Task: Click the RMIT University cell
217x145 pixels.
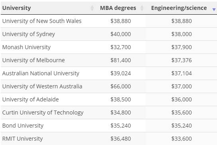Action: (22, 139)
